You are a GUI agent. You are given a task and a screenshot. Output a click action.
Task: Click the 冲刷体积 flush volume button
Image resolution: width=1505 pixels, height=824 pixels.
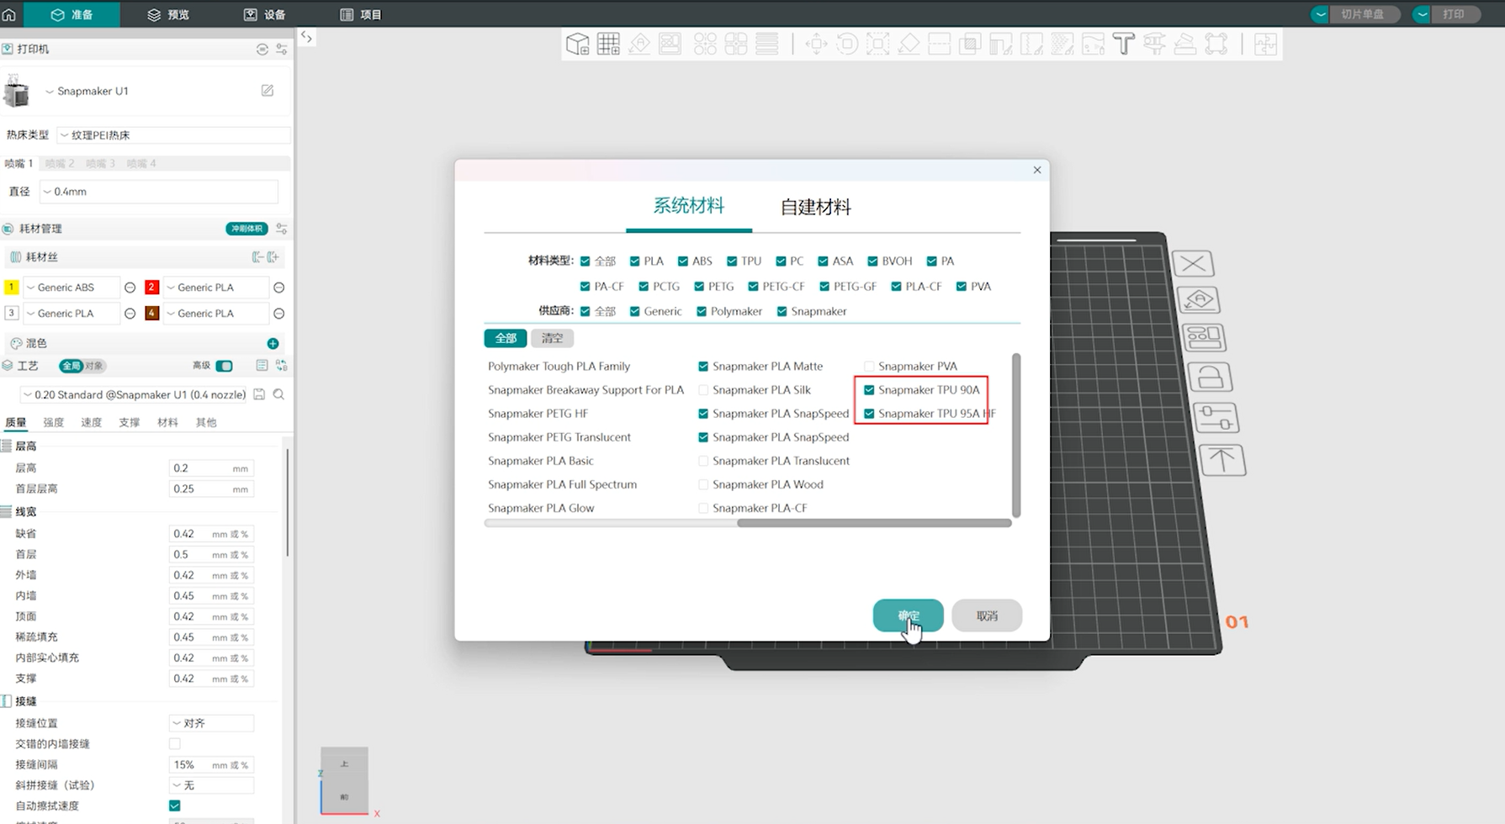pos(246,229)
